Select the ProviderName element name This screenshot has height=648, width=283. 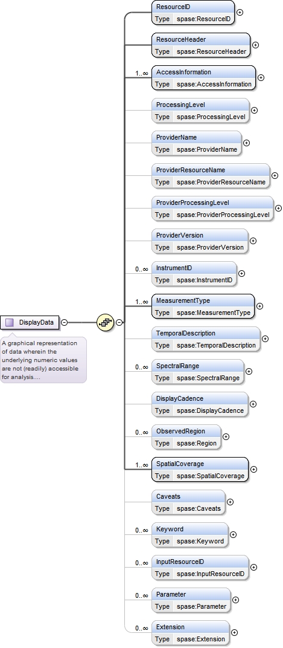(177, 138)
